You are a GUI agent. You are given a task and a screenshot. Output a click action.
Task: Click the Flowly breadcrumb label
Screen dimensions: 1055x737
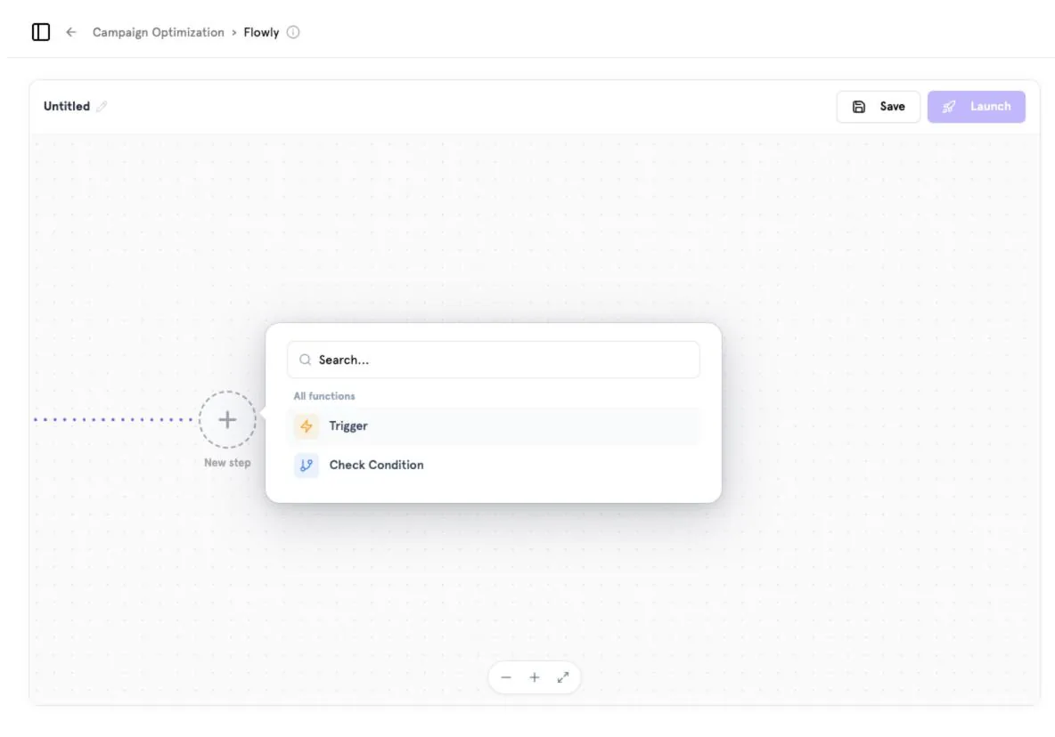pos(261,32)
